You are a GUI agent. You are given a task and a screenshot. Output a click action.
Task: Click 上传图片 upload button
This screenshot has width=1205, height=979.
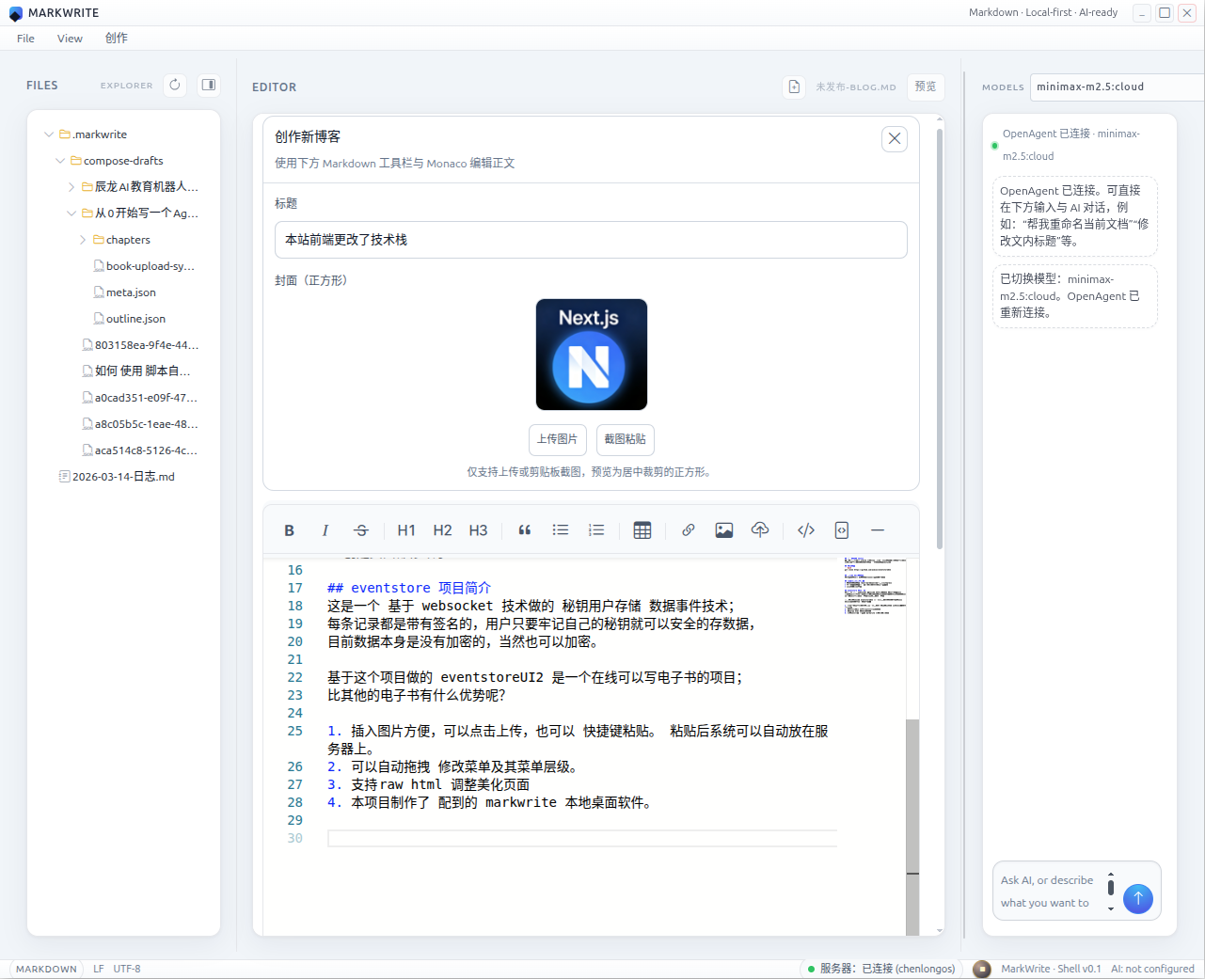pyautogui.click(x=558, y=439)
